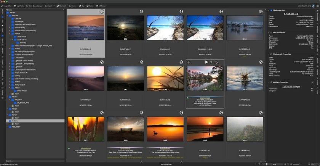The width and height of the screenshot is (320, 166).
Task: Click the filter funnel icon in status bar
Action: (259, 164)
